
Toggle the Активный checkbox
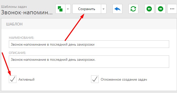[13, 79]
